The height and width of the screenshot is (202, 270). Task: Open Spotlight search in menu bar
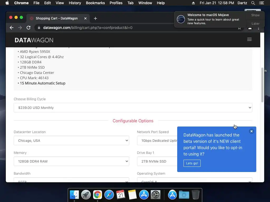(253, 3)
